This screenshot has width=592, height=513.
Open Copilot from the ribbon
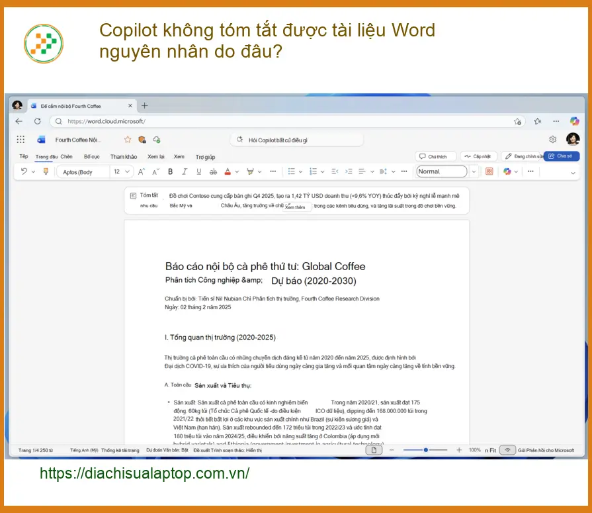(507, 171)
